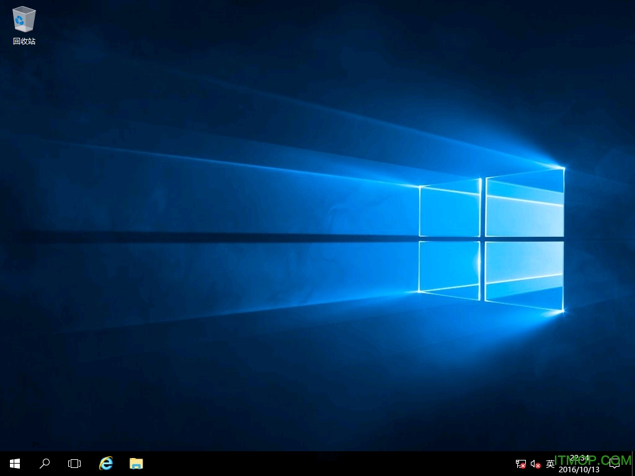Open Task View
The image size is (635, 476).
coord(74,463)
